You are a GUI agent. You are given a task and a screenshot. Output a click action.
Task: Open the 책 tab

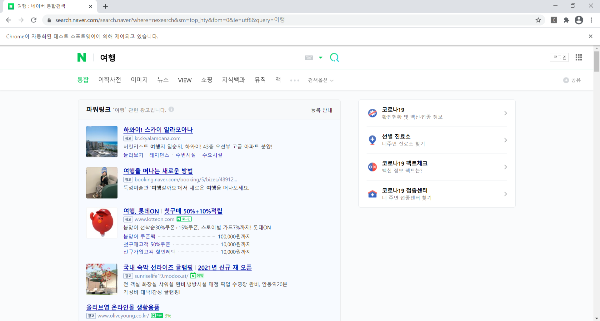click(278, 80)
